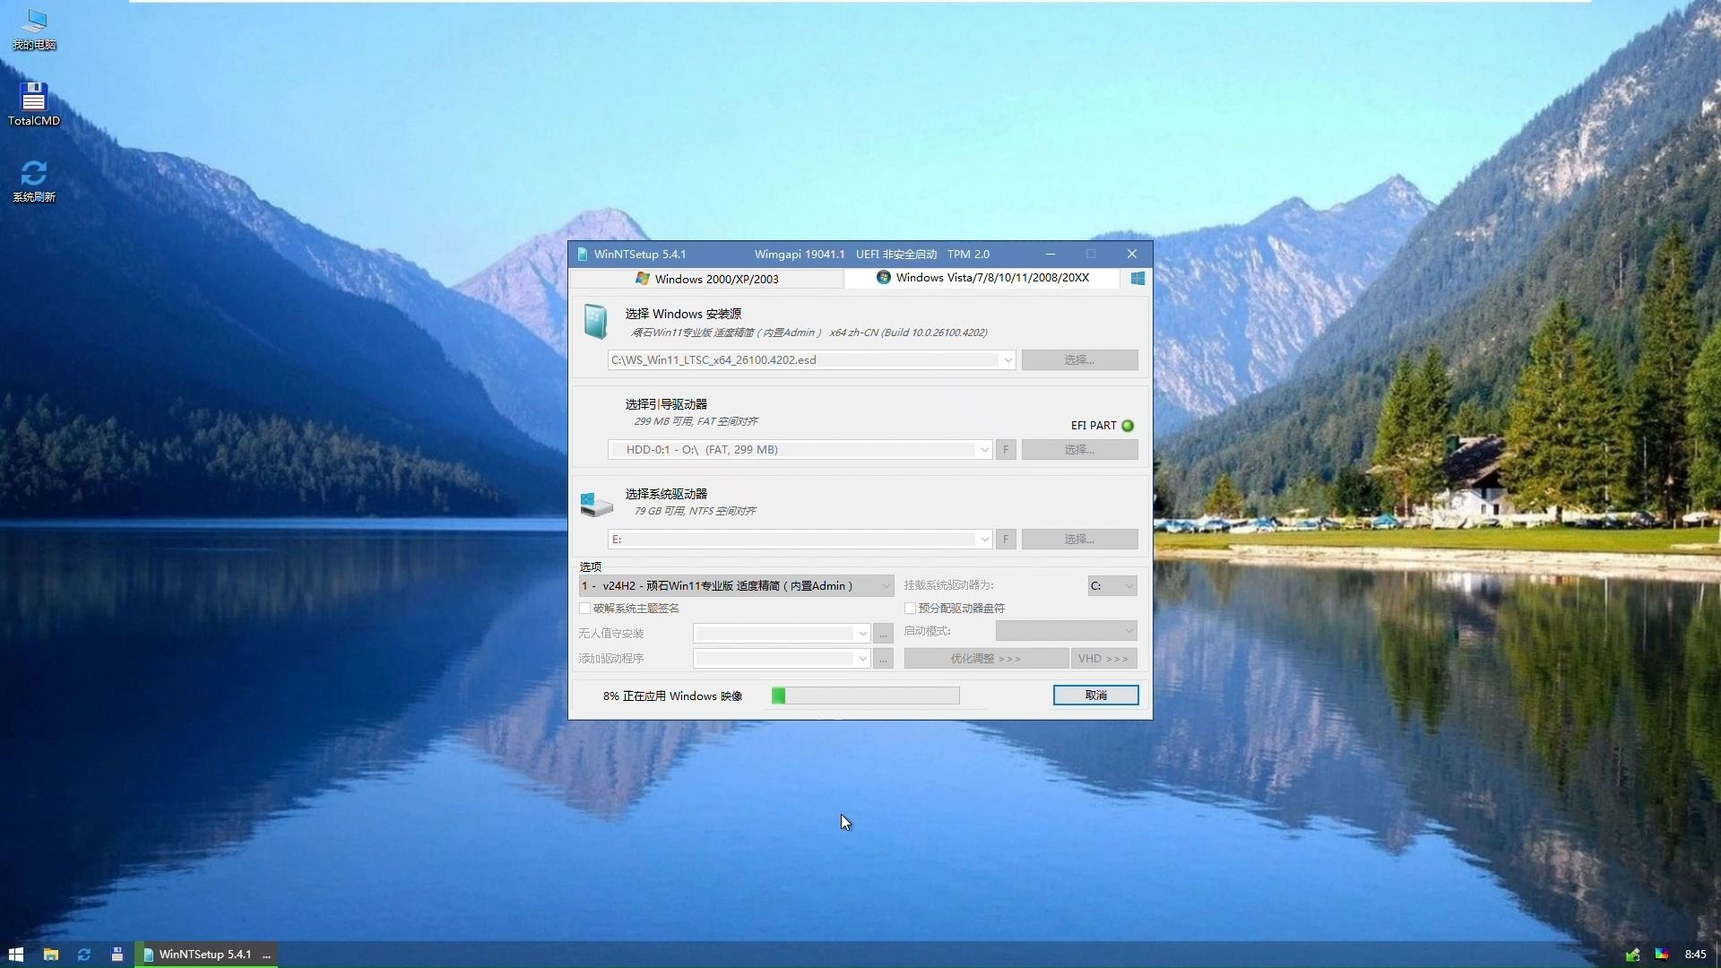Viewport: 1721px width, 968px height.
Task: Click the VHD >>> button
Action: click(1103, 659)
